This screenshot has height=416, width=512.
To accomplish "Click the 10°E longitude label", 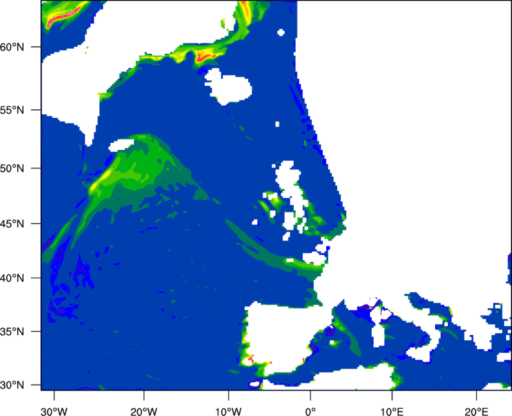I will click(x=392, y=412).
